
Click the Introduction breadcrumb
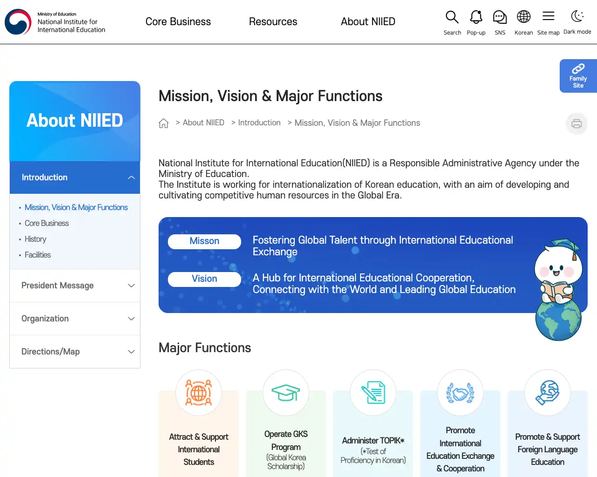click(259, 123)
